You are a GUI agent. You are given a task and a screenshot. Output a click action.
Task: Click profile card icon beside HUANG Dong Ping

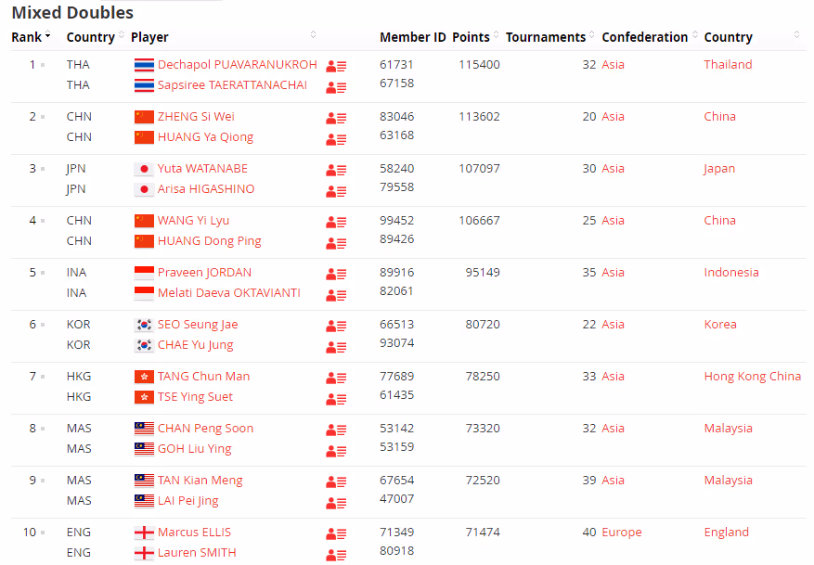click(x=336, y=243)
